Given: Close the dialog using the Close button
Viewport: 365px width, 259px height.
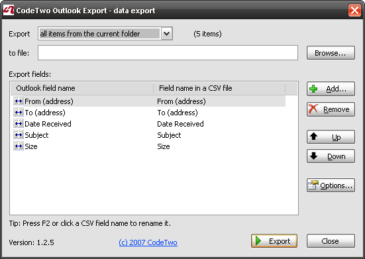Looking at the screenshot, I should pyautogui.click(x=331, y=241).
